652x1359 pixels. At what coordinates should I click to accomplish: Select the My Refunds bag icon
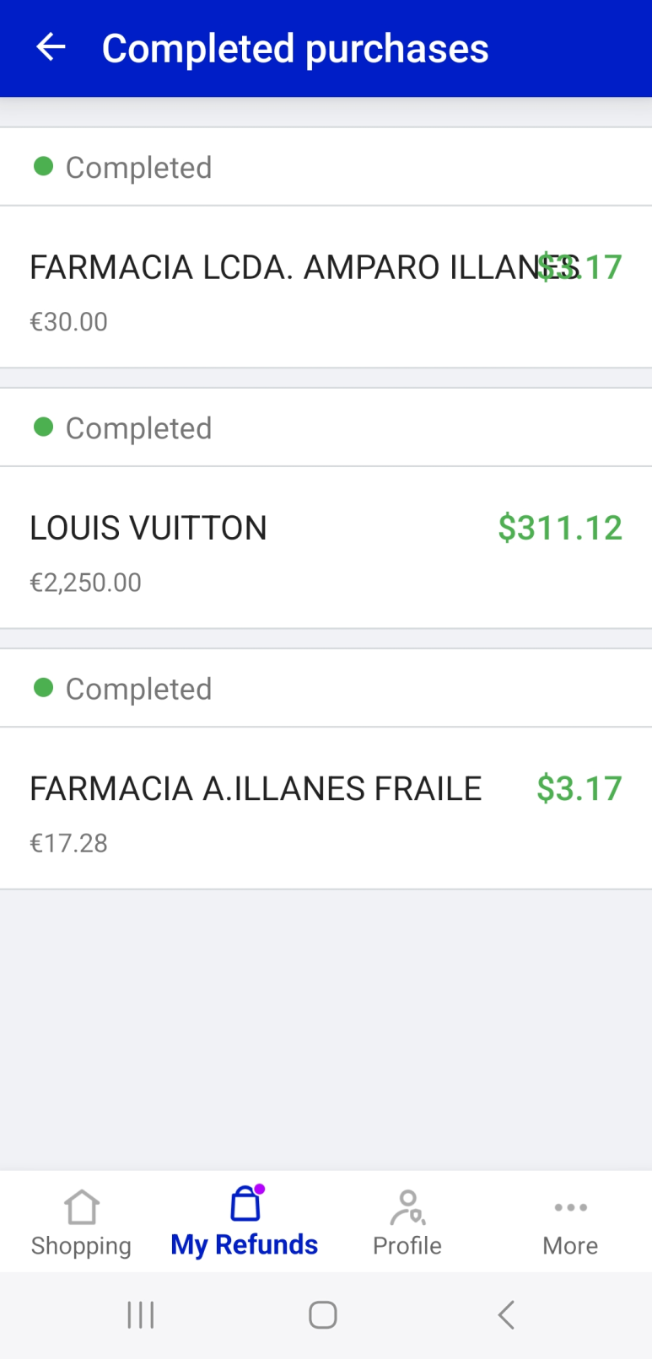[x=245, y=1204]
